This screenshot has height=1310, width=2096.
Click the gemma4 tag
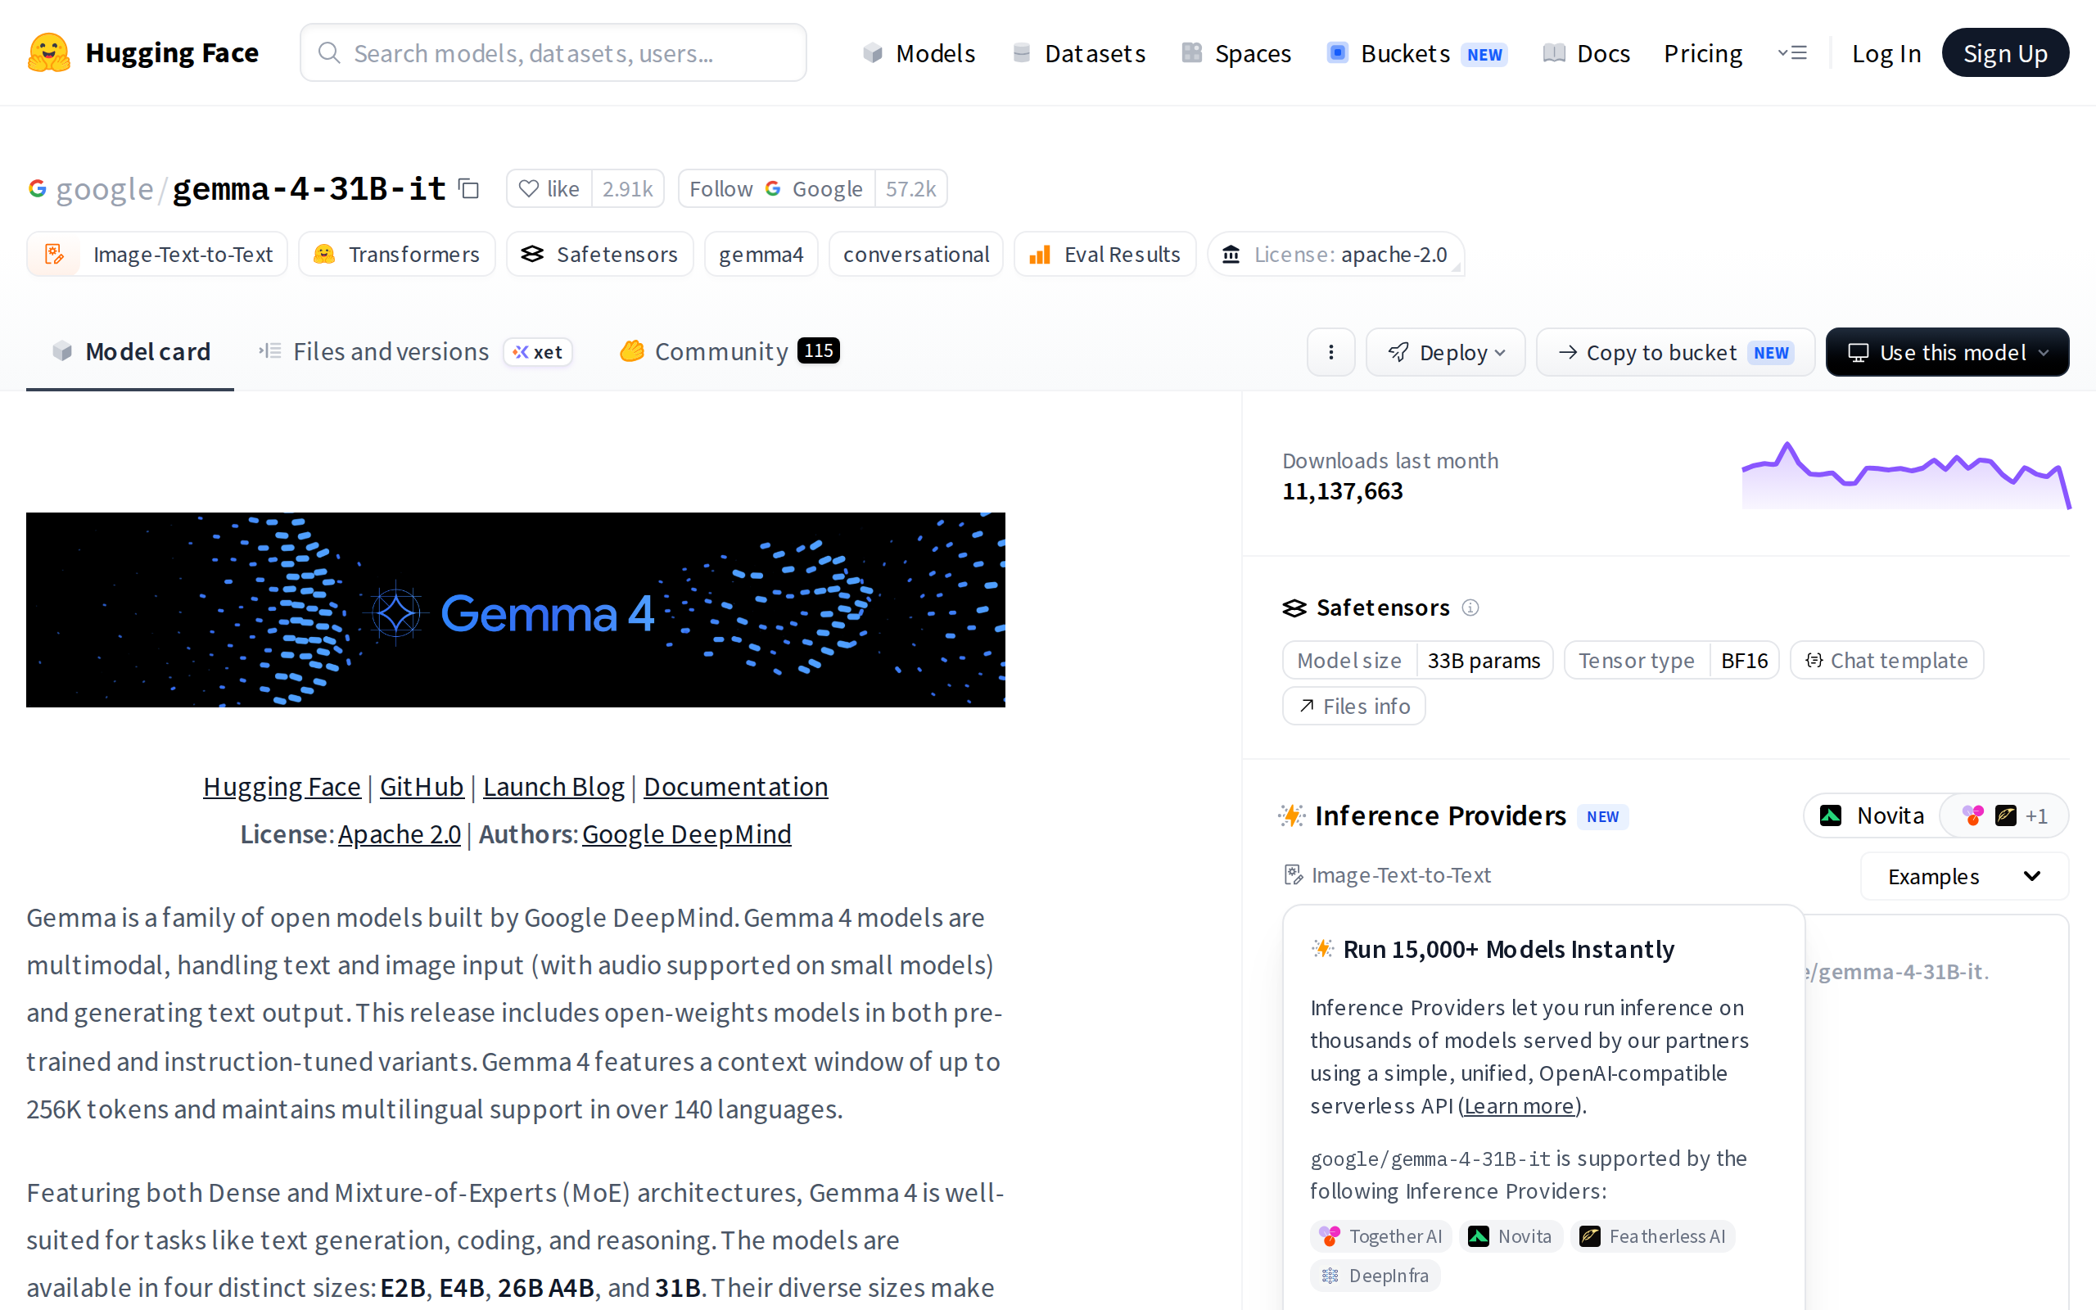pyautogui.click(x=761, y=254)
